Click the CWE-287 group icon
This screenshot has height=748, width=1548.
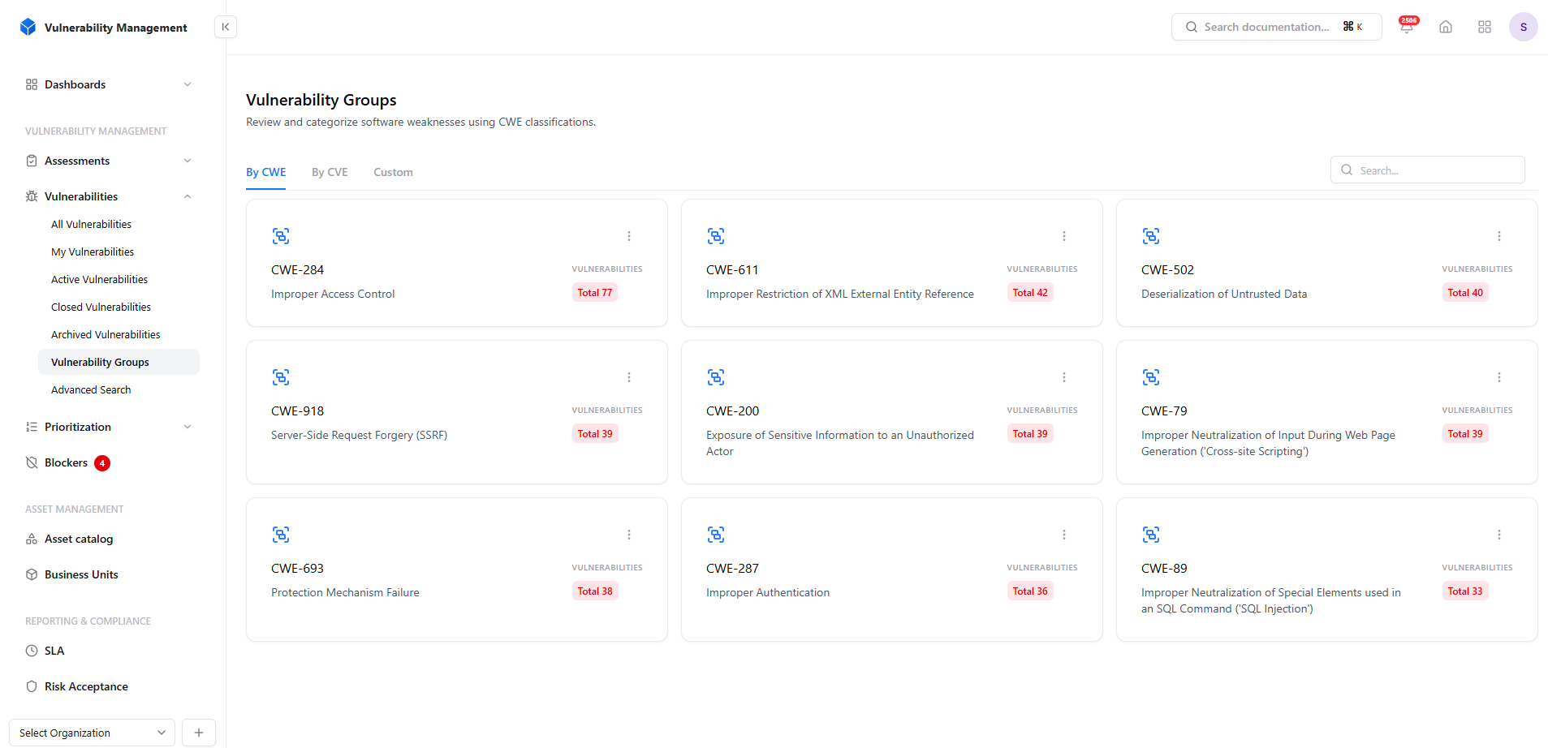coord(716,535)
